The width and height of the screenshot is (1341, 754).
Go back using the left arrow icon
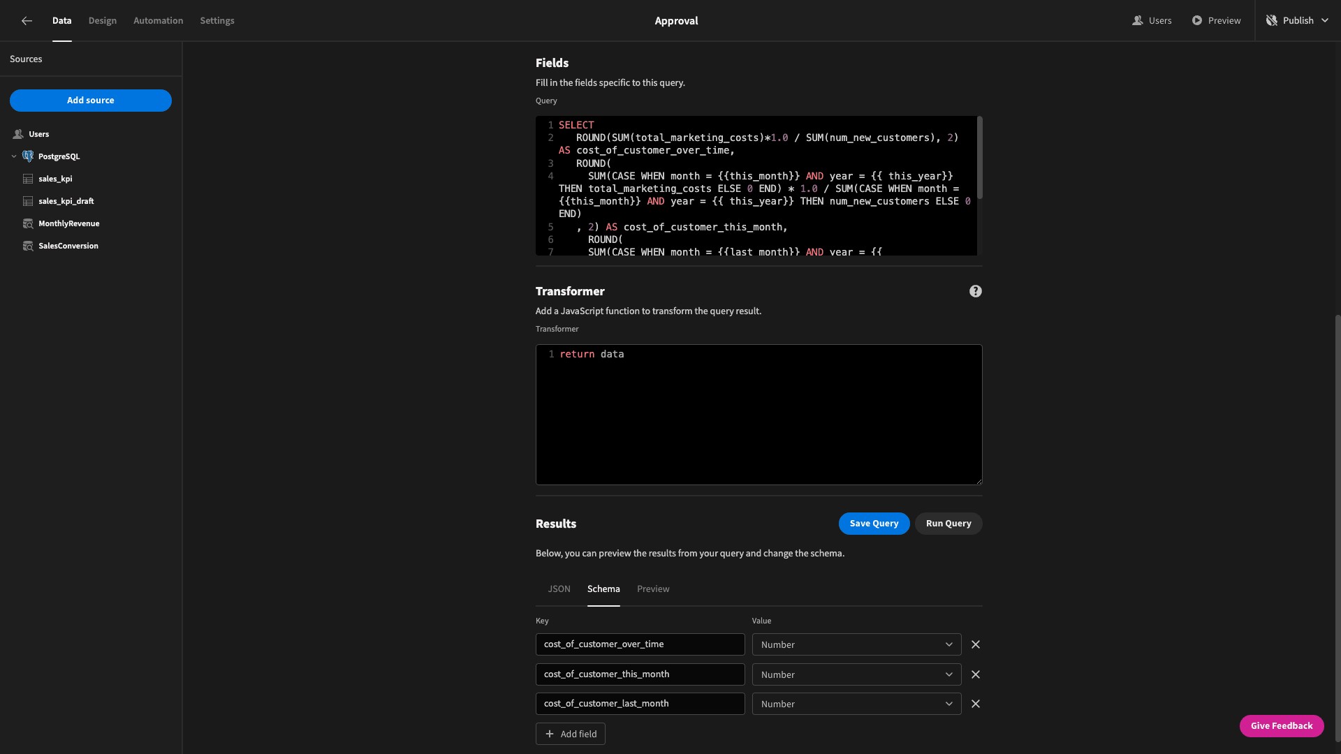[27, 21]
